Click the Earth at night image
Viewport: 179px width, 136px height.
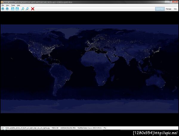point(89,69)
